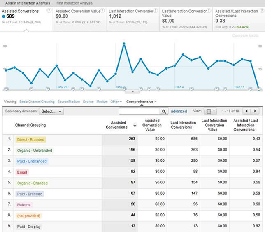The width and height of the screenshot is (265, 232).
Task: Focus the table search input field
Action: coord(139,111)
